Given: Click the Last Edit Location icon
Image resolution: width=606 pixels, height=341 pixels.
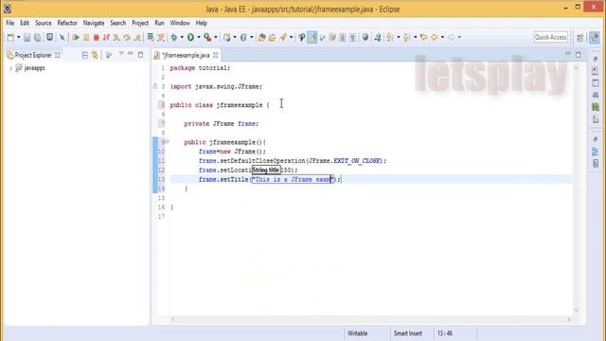Looking at the screenshot, I should coord(424,38).
